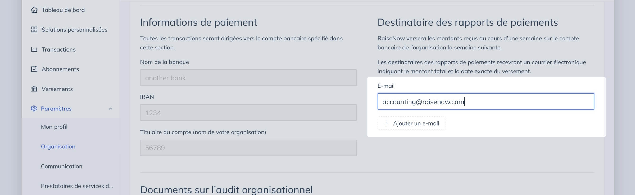The height and width of the screenshot is (195, 635).
Task: Open Tableau de bord page
Action: (x=63, y=10)
